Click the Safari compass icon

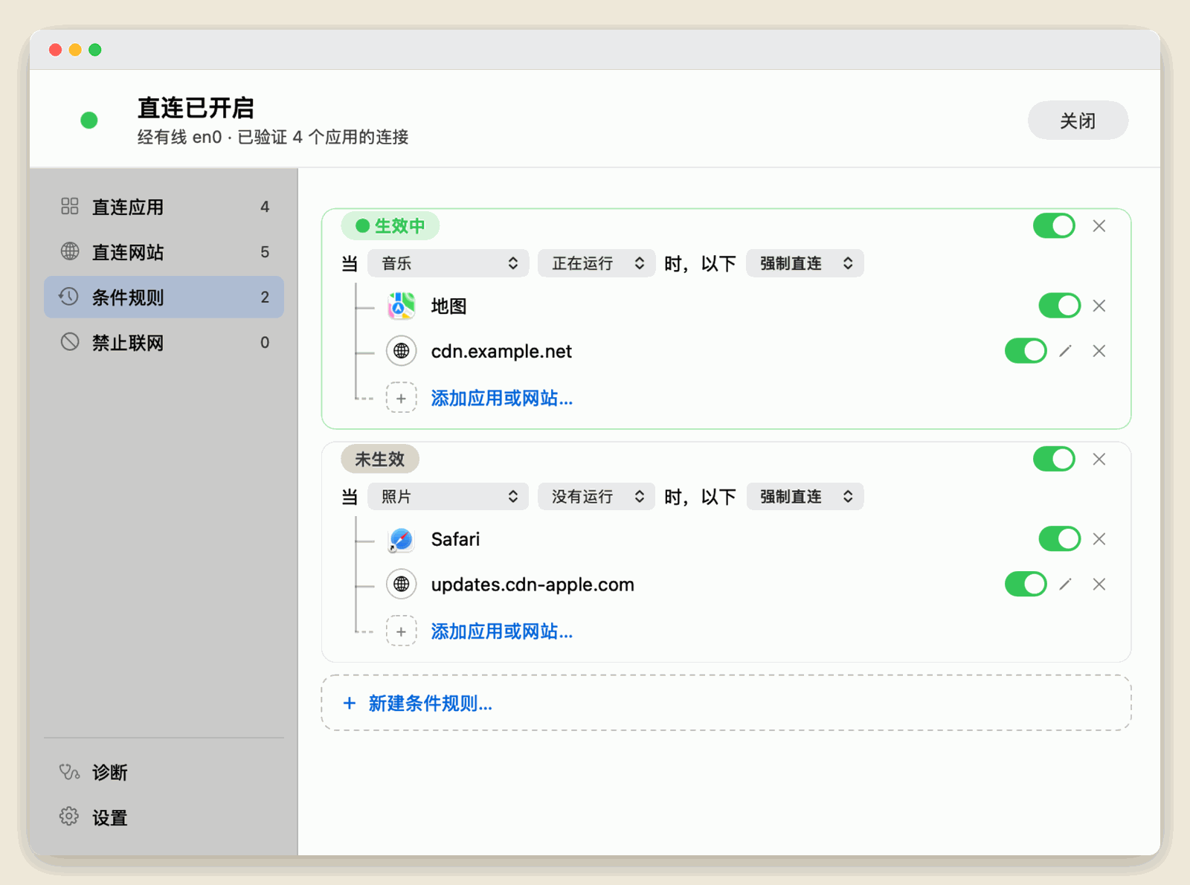coord(401,539)
